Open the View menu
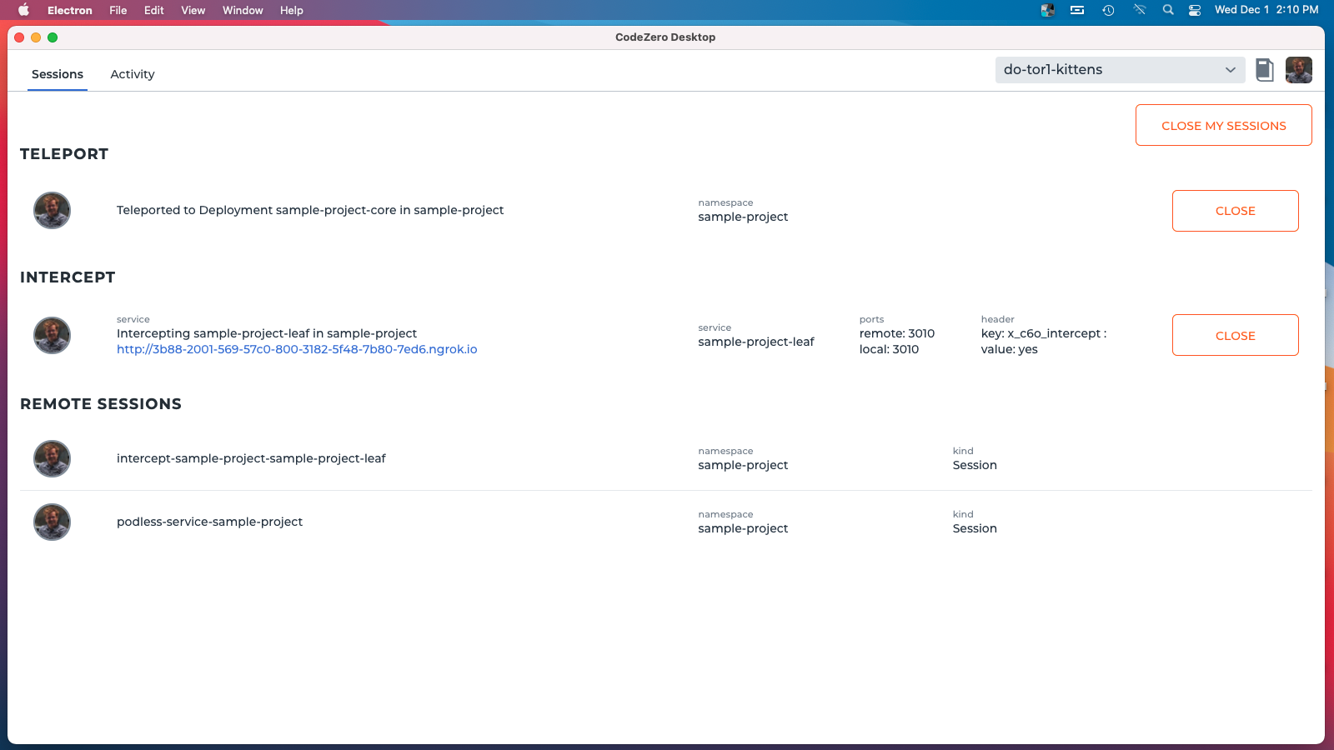The image size is (1334, 750). [193, 10]
